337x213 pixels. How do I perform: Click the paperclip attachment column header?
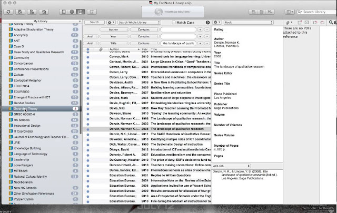coord(101,49)
